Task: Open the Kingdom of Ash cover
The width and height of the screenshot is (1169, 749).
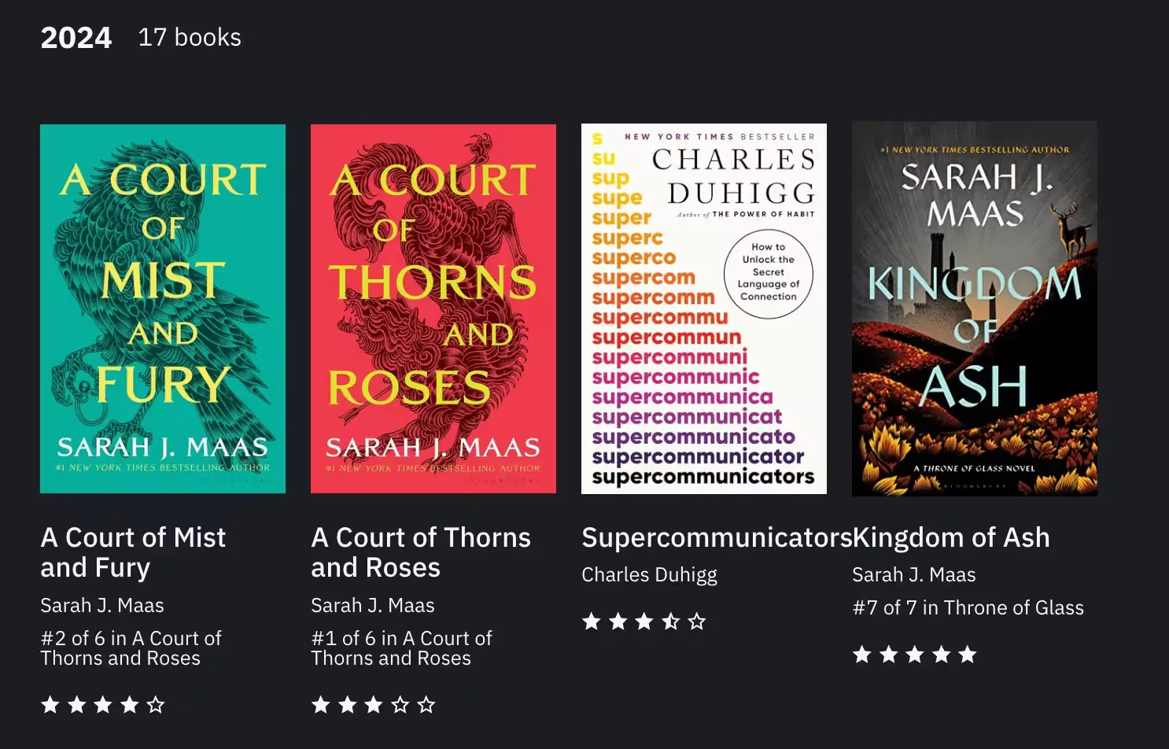Action: click(974, 308)
